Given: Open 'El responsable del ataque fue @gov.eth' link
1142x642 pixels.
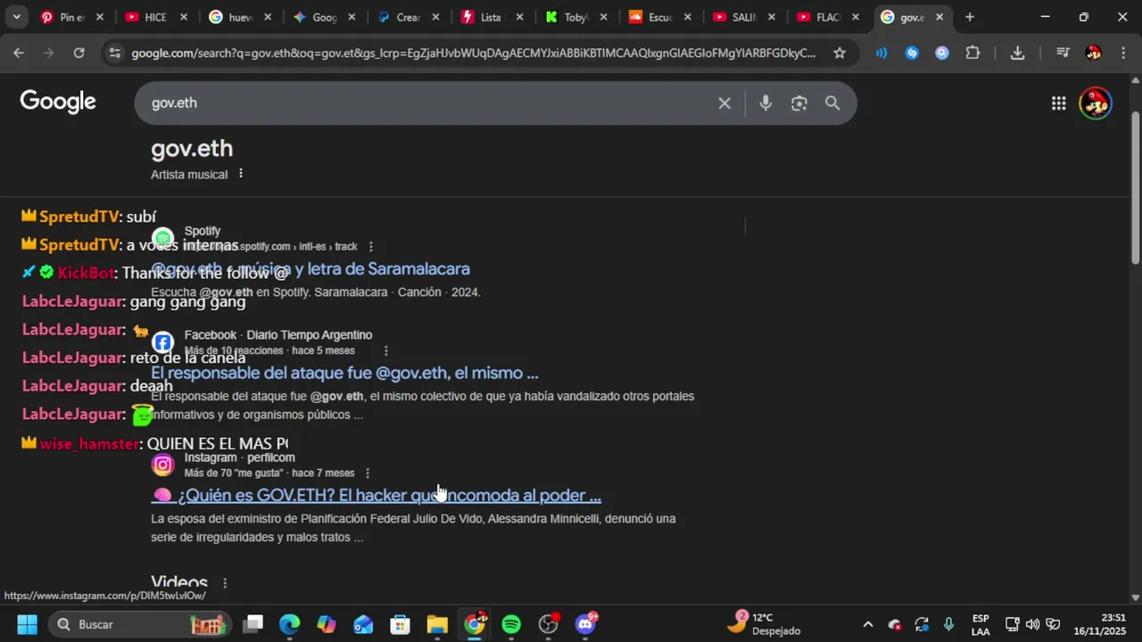Looking at the screenshot, I should coord(344,374).
